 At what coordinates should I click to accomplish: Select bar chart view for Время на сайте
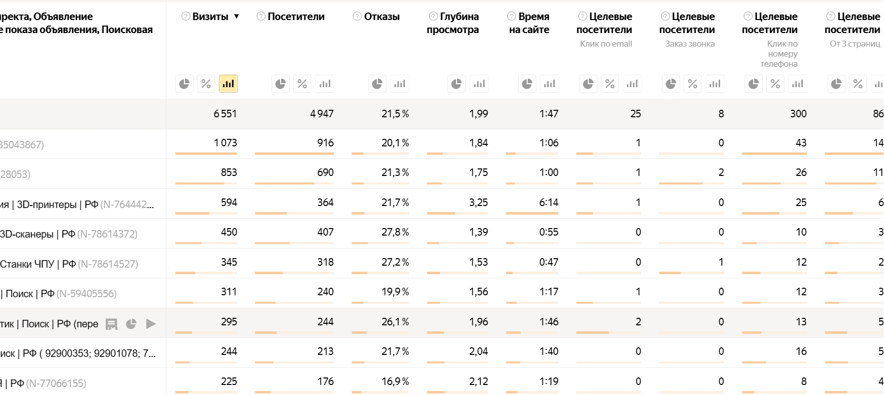pyautogui.click(x=549, y=84)
